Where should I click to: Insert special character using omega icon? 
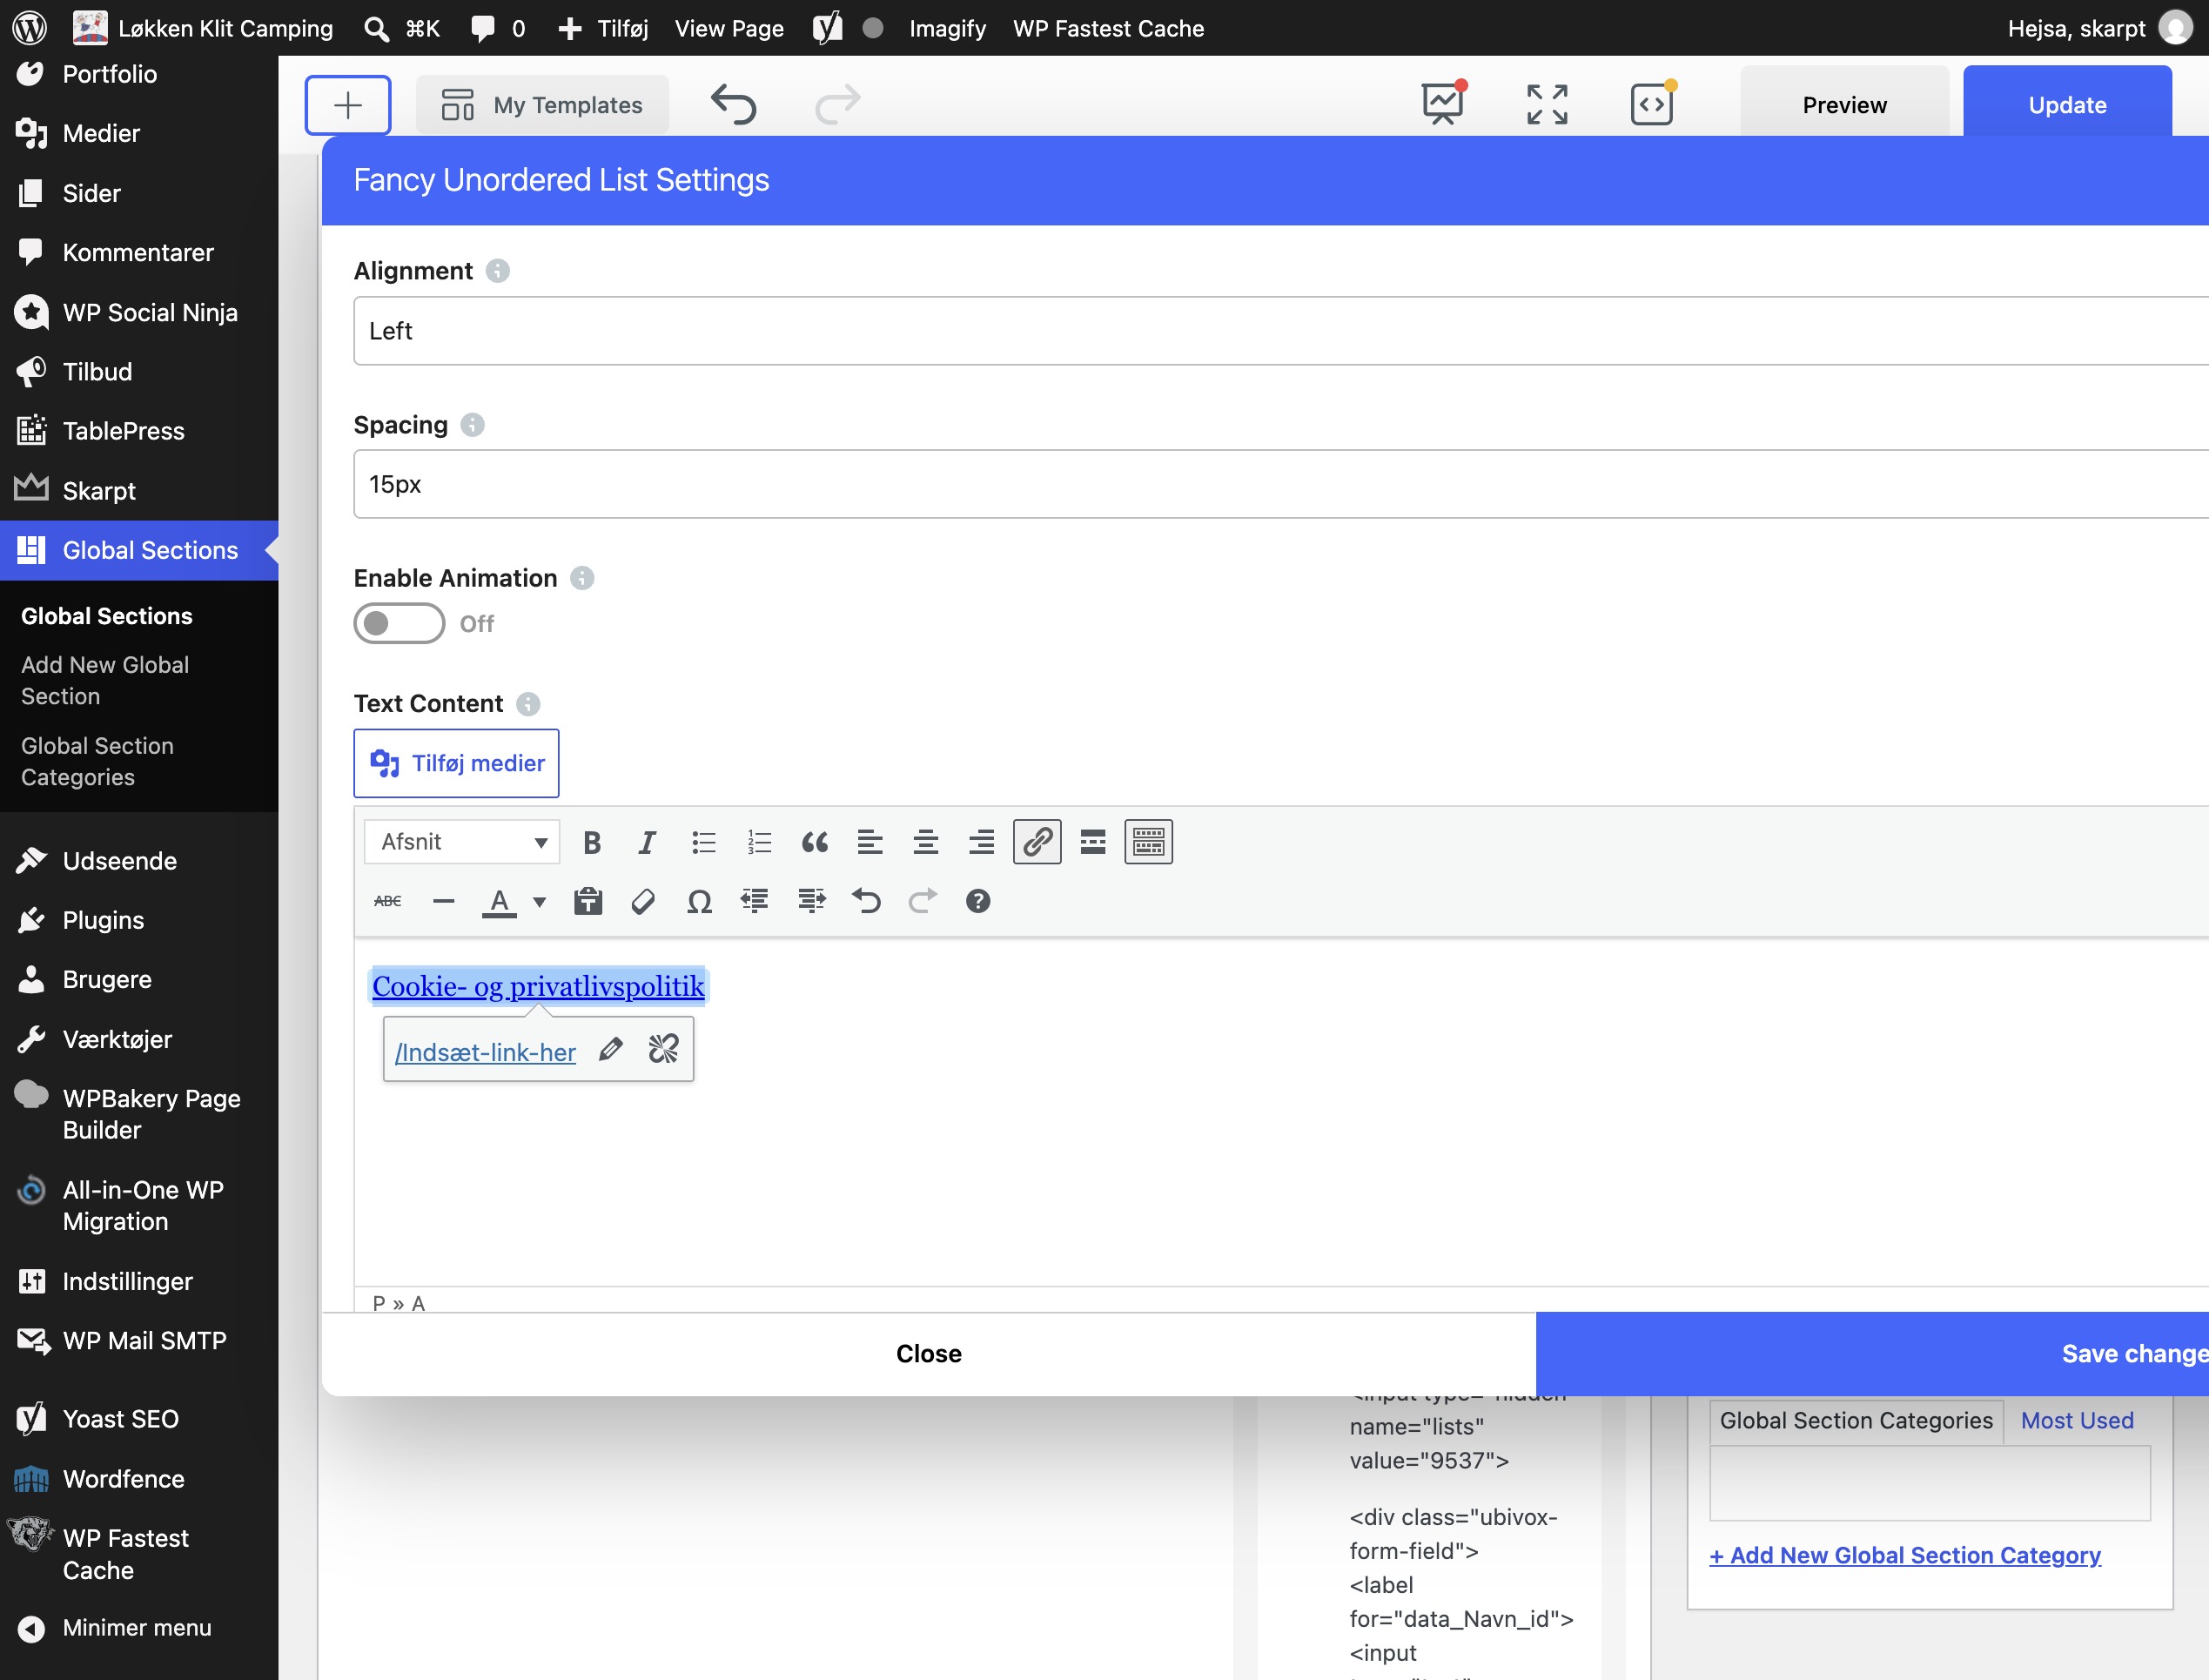699,902
